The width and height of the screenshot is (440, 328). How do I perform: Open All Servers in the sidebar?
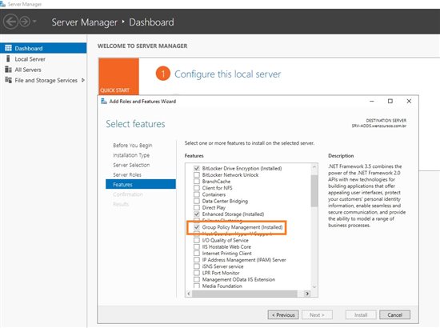click(x=28, y=70)
